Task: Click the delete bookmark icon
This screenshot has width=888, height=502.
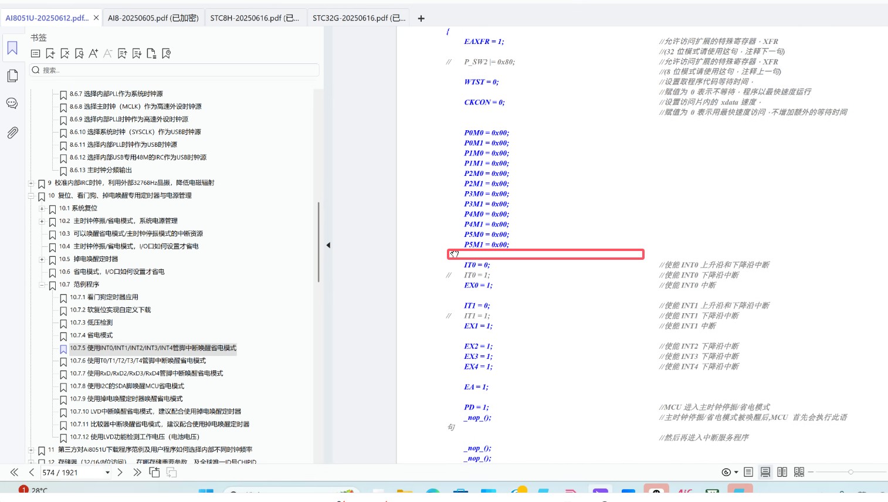Action: coord(65,54)
